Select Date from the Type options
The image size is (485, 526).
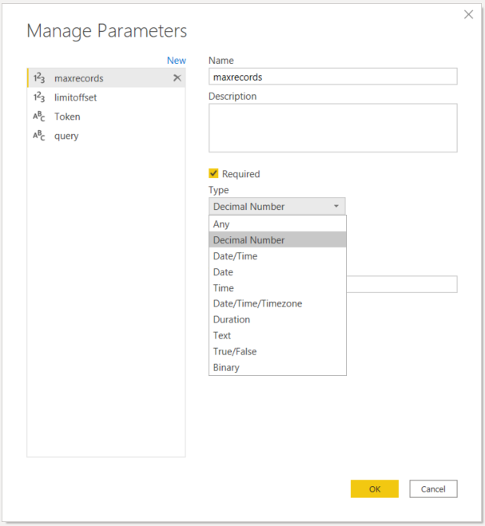click(x=277, y=271)
